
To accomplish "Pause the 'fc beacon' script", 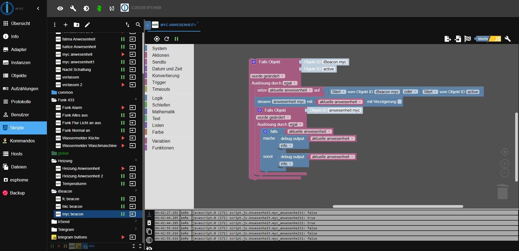I will click(x=123, y=199).
